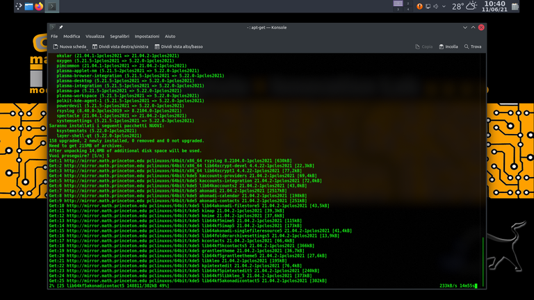
Task: Click the clock showing 10:40
Action: [x=494, y=6]
